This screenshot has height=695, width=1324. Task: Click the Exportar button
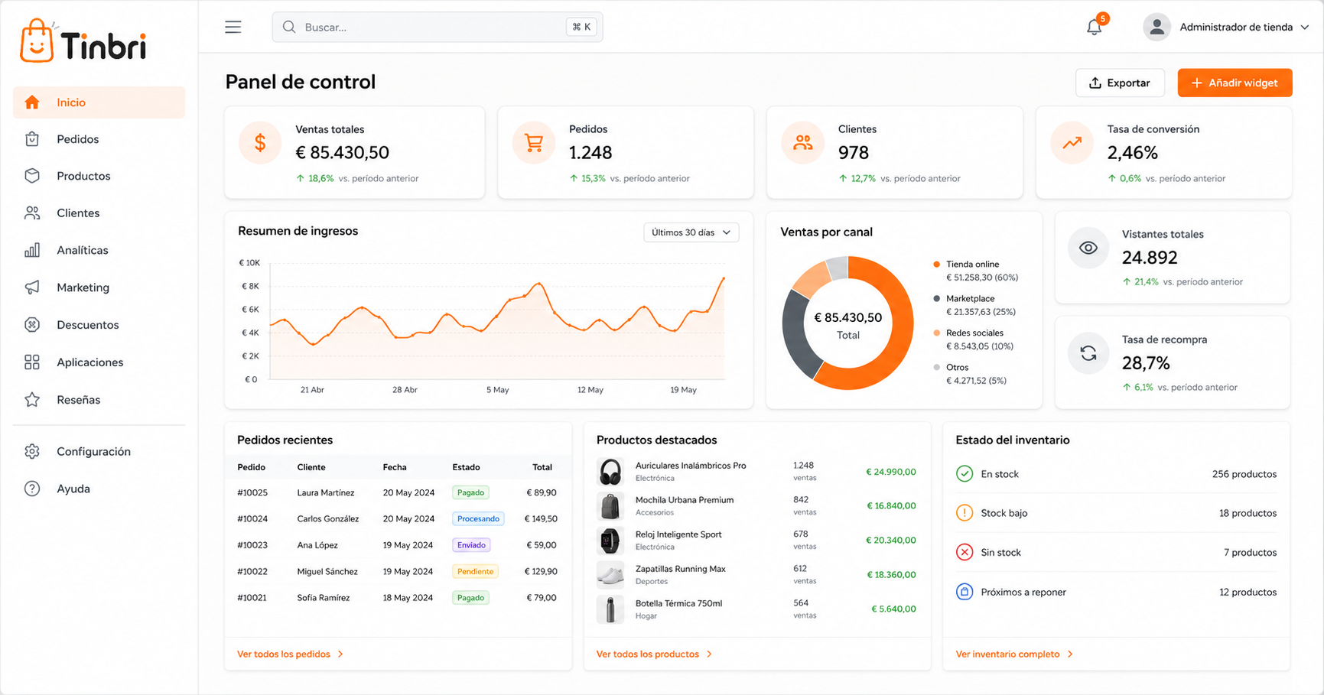(x=1120, y=83)
